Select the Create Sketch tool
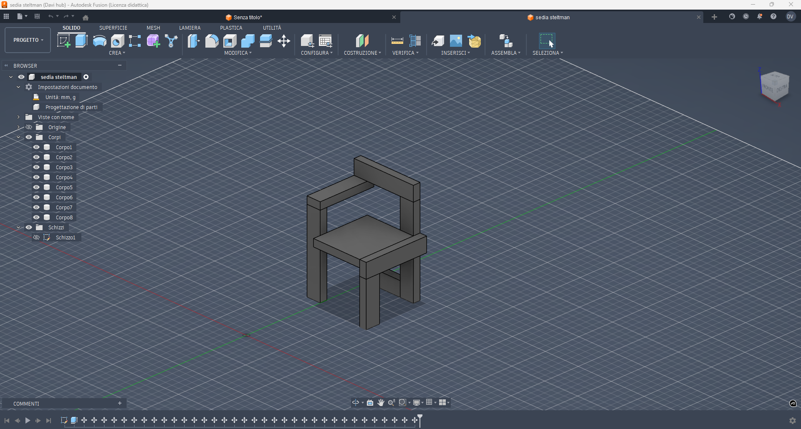This screenshot has width=801, height=429. [x=63, y=41]
